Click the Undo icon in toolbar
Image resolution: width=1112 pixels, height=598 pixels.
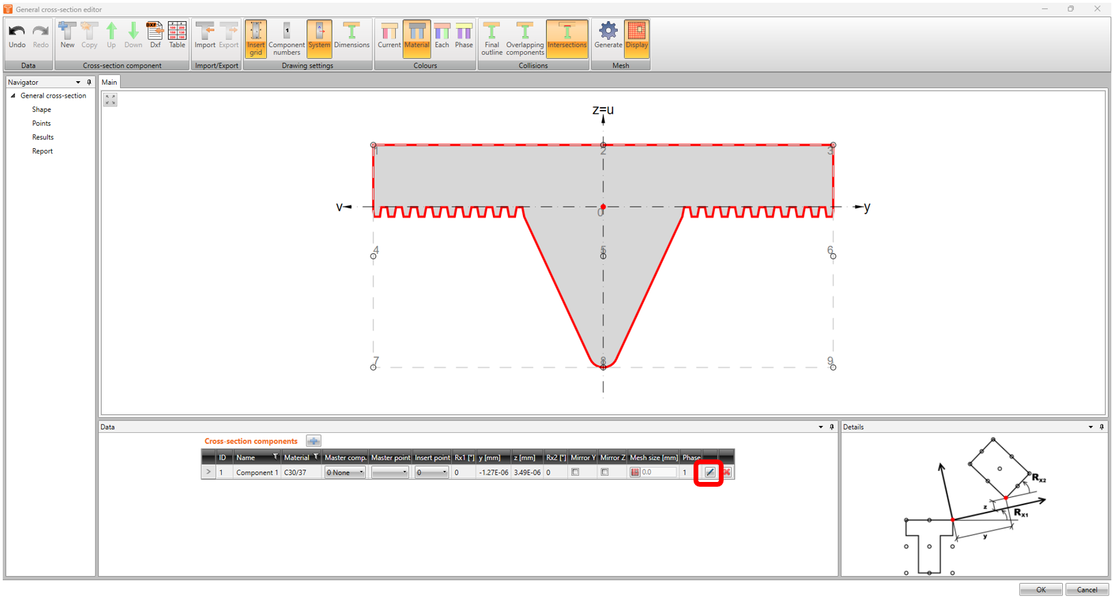[17, 35]
